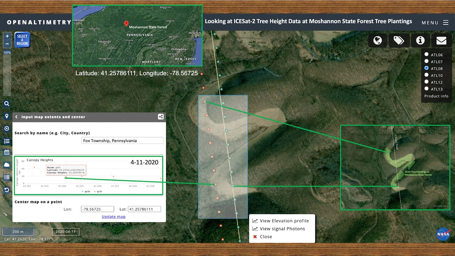Screen dimensions: 455x256
Task: Select the ATL10 radio option
Action: pyautogui.click(x=426, y=75)
